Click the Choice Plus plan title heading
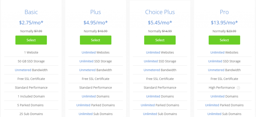Image resolution: width=256 pixels, height=117 pixels. point(160,12)
